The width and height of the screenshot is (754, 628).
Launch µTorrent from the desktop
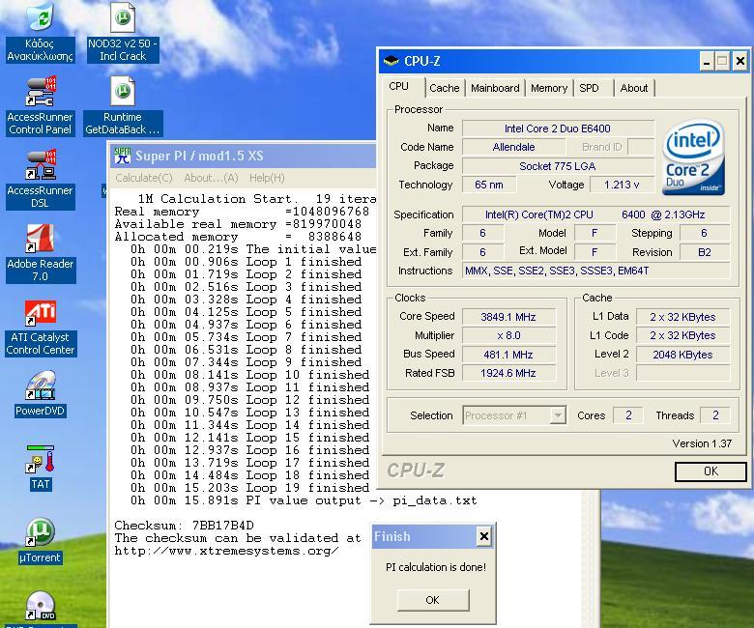pyautogui.click(x=41, y=541)
